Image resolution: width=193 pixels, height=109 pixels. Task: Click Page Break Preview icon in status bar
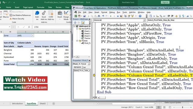170,107
